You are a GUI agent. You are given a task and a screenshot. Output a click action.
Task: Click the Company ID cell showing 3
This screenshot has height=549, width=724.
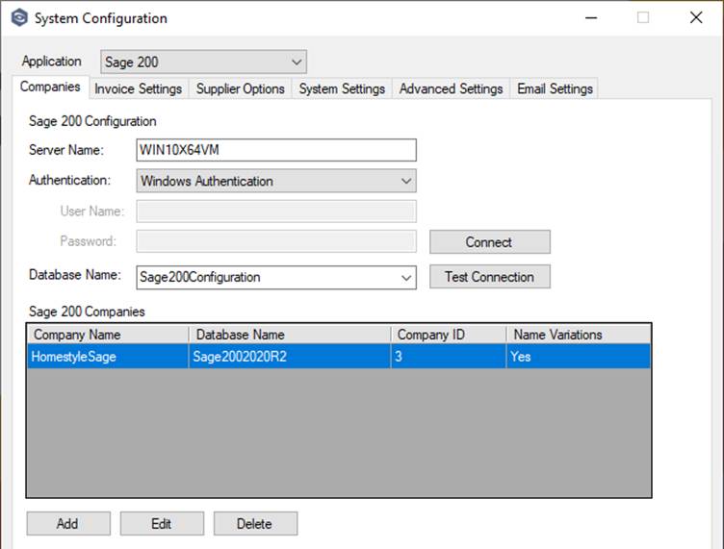(x=449, y=357)
